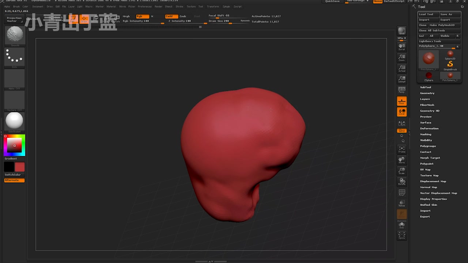Enable Rgb paint mode
Viewport: 468px width, 263px height.
tap(142, 16)
